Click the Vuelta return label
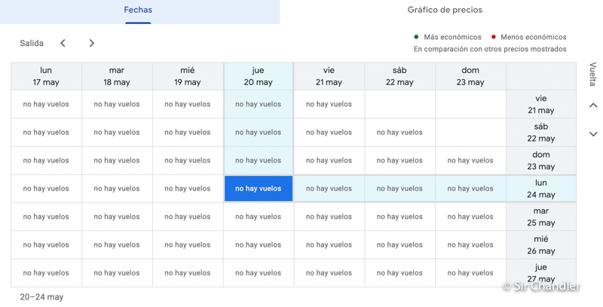The height and width of the screenshot is (307, 603). [592, 74]
